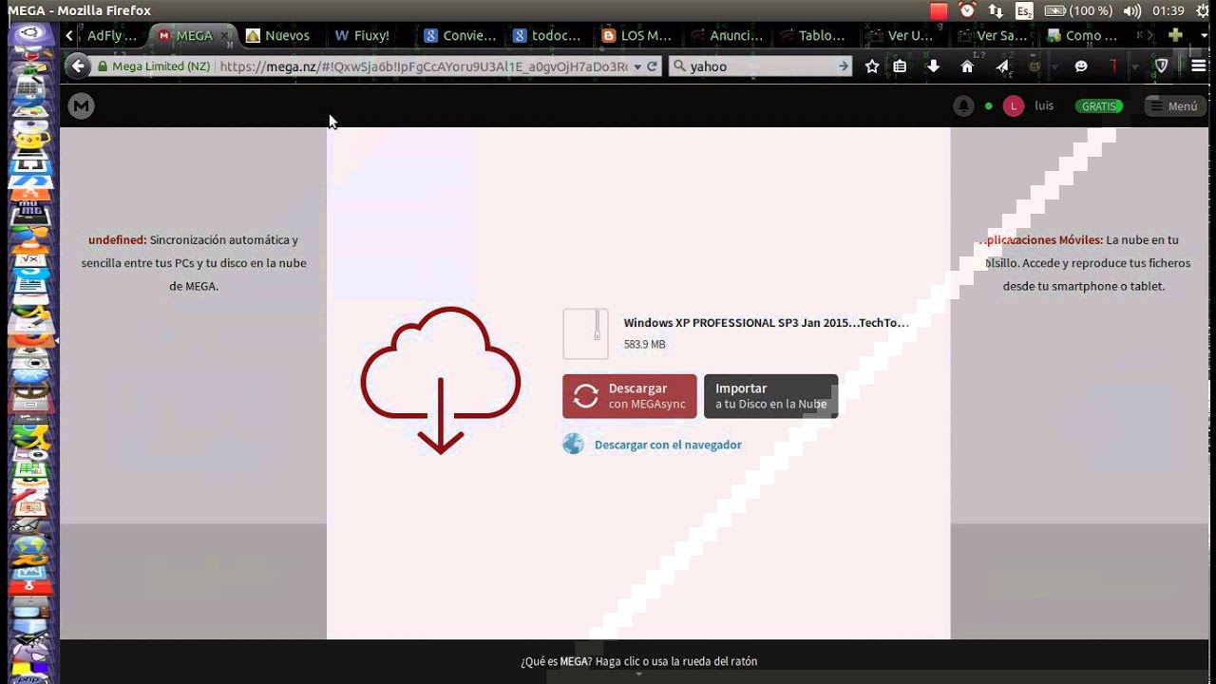Bookmark this page with the star icon

click(872, 66)
